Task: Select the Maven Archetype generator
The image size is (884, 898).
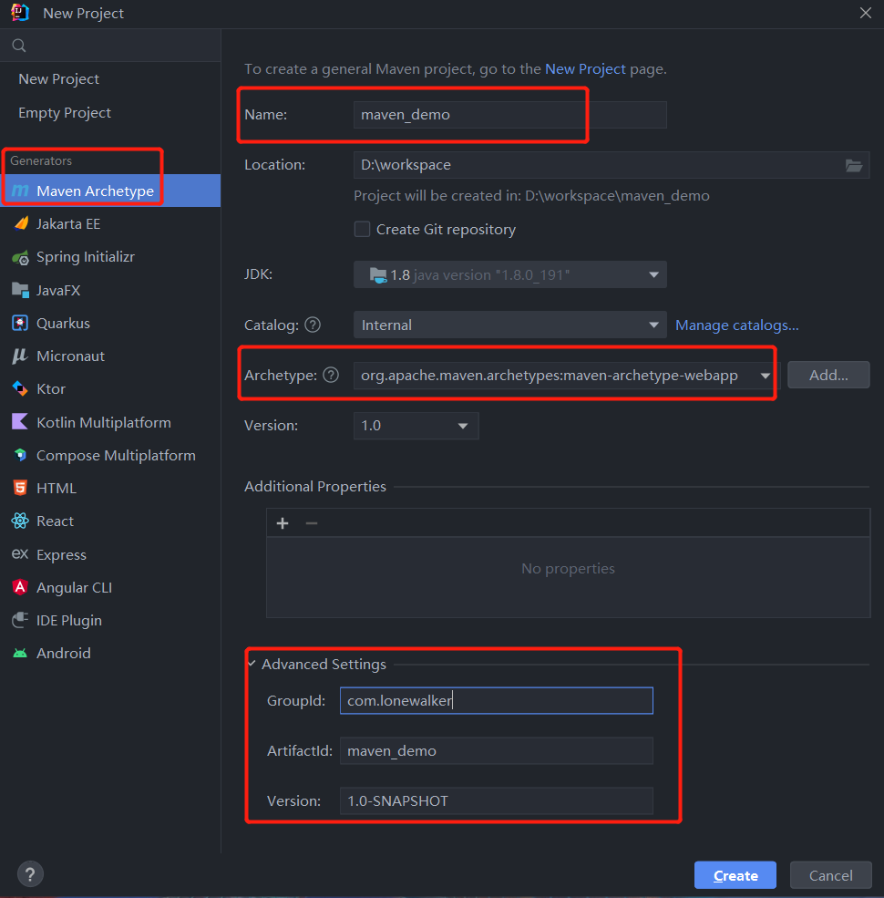Action: 95,191
